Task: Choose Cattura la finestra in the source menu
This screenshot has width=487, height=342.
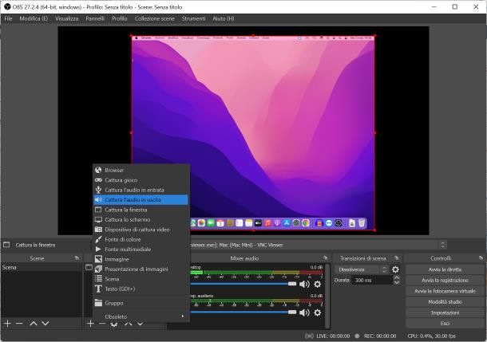Action: point(141,210)
